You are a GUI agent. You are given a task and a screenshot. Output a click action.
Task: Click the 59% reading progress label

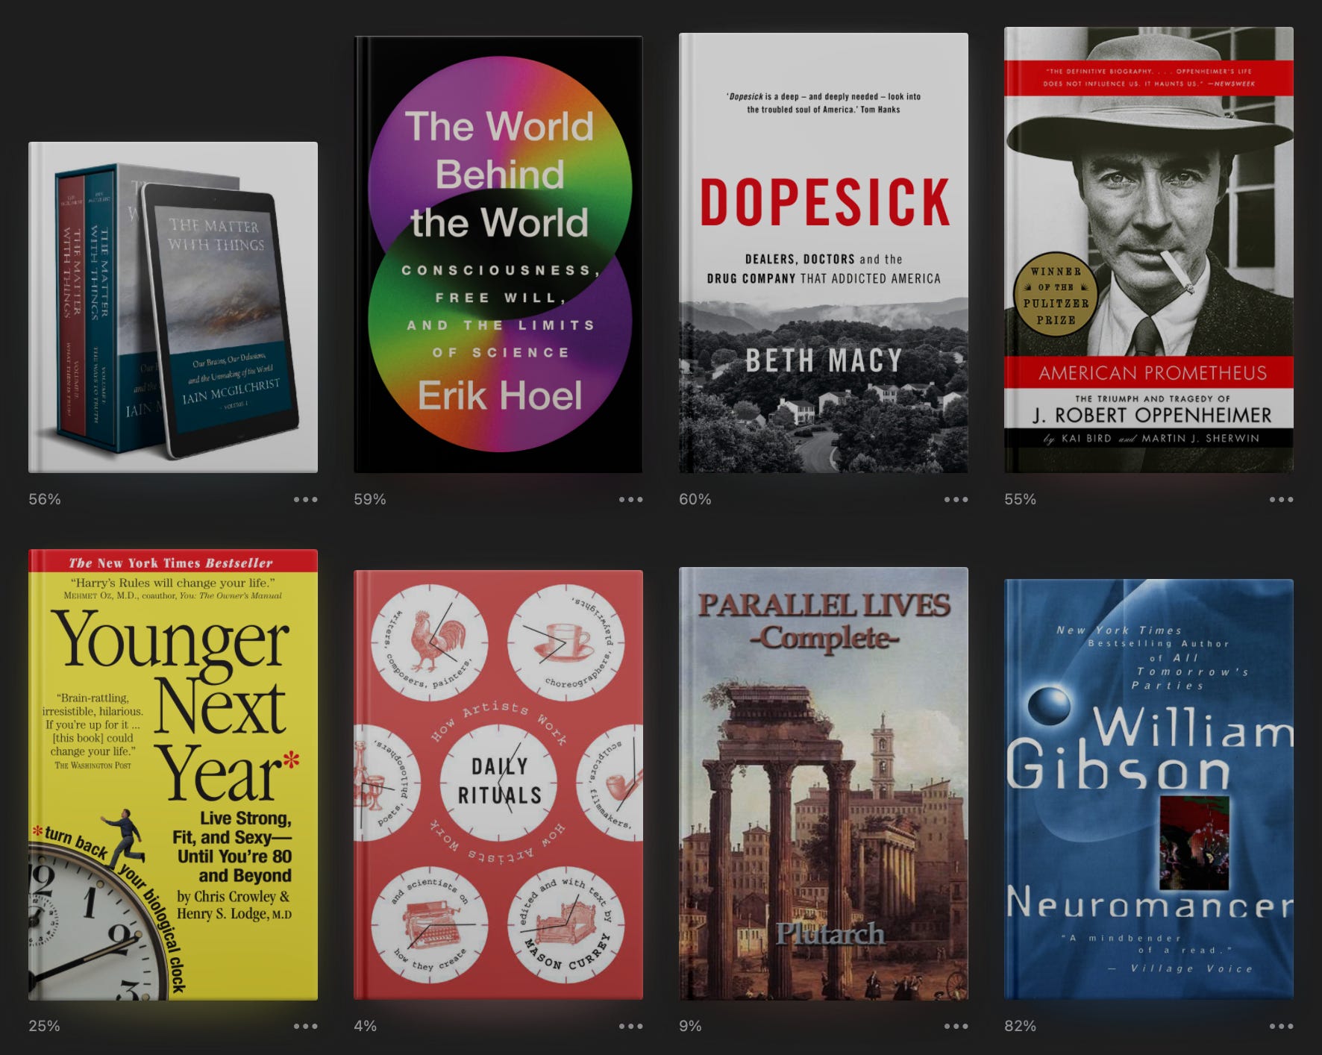coord(370,499)
